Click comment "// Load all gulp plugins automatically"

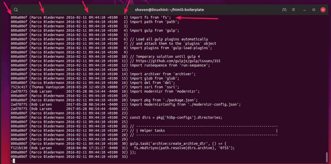169,39
